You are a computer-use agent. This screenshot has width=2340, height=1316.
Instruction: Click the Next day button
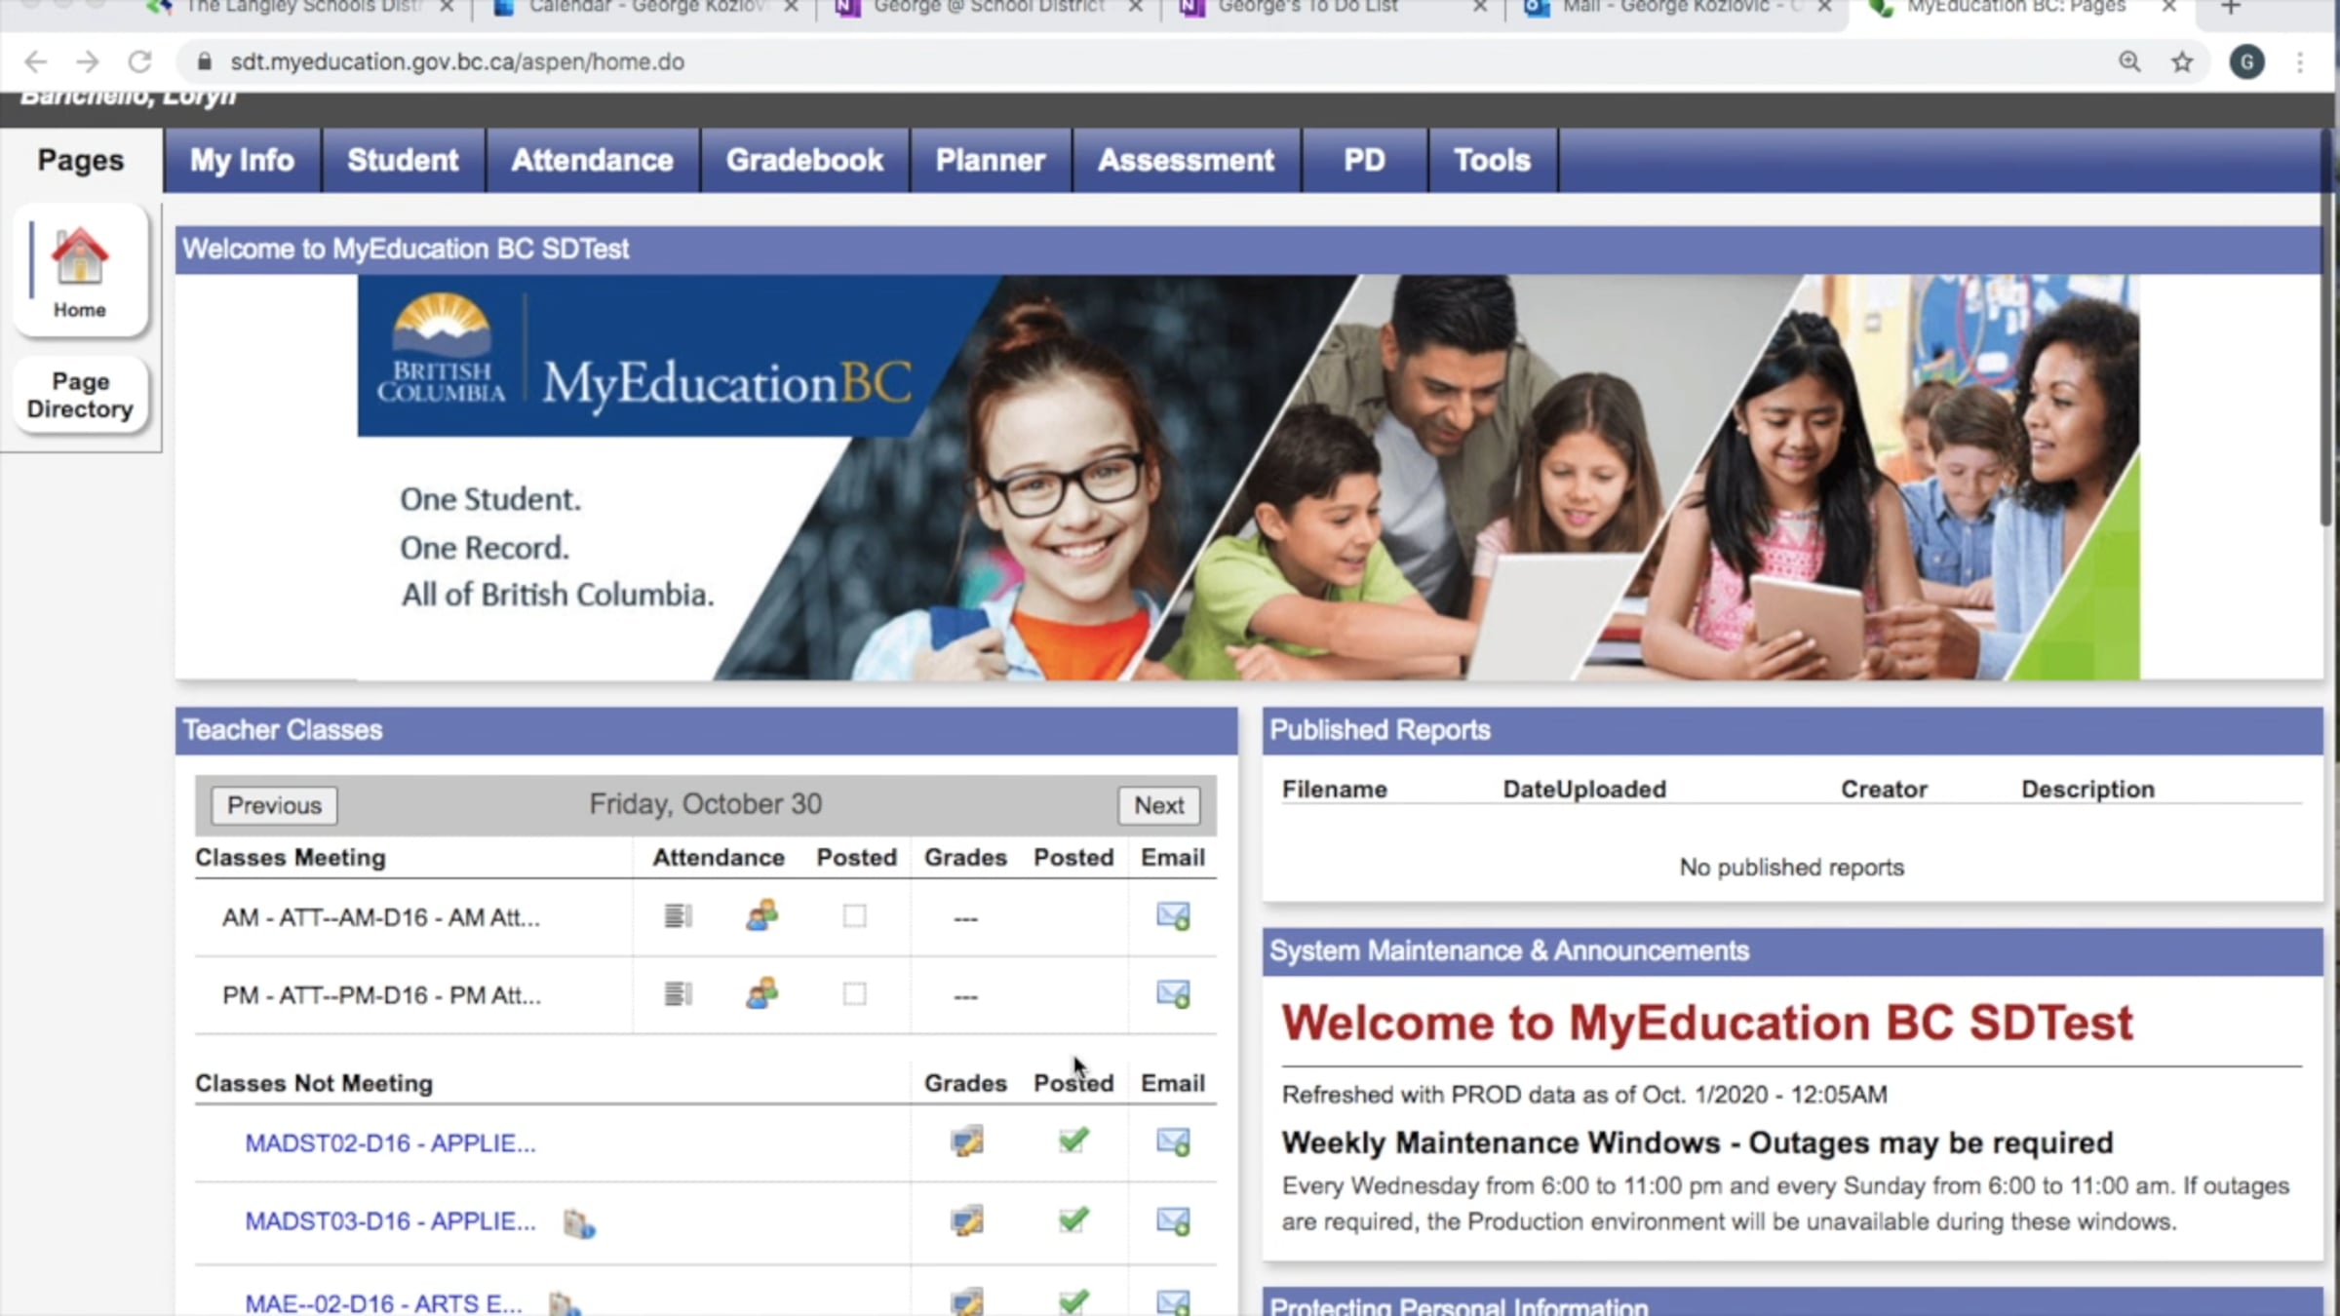(x=1158, y=805)
